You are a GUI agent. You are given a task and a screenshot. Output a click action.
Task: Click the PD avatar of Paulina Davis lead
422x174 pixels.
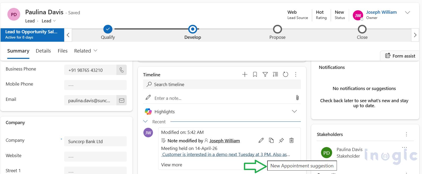[x=14, y=15]
